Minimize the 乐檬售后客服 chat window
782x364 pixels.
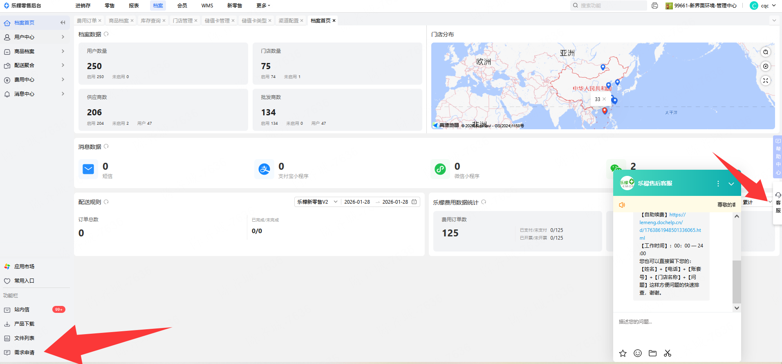731,184
